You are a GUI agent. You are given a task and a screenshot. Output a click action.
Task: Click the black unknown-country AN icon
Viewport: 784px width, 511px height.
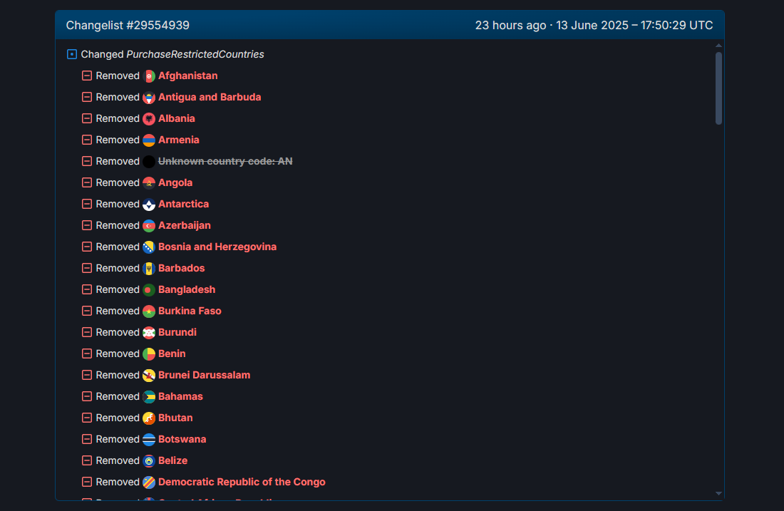pos(149,162)
